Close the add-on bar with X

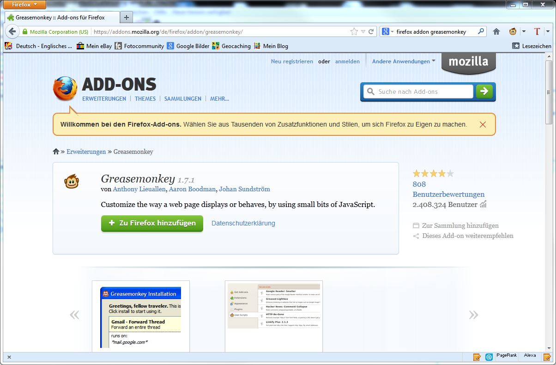[x=9, y=357]
